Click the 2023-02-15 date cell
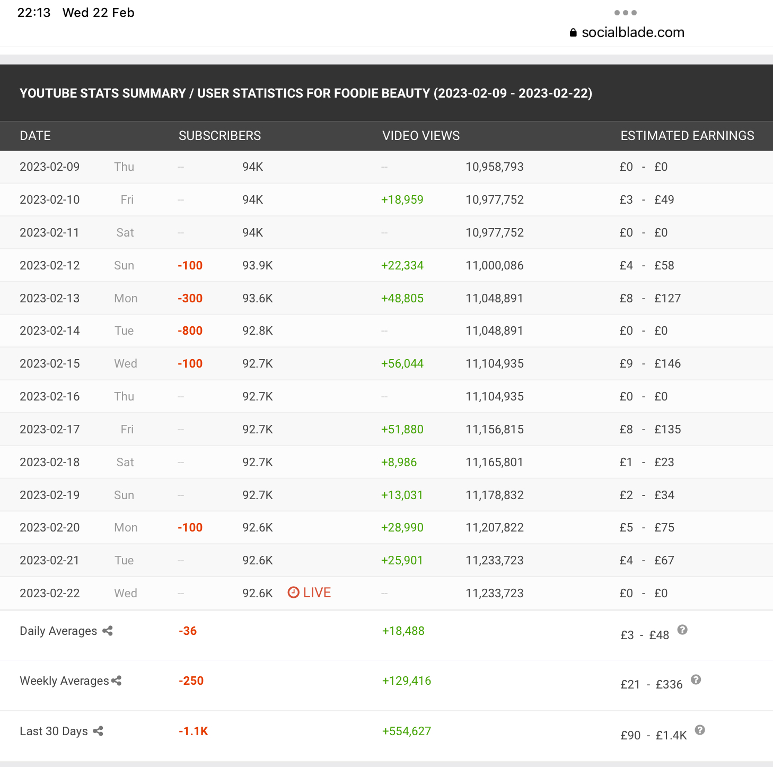This screenshot has width=773, height=767. coord(50,363)
